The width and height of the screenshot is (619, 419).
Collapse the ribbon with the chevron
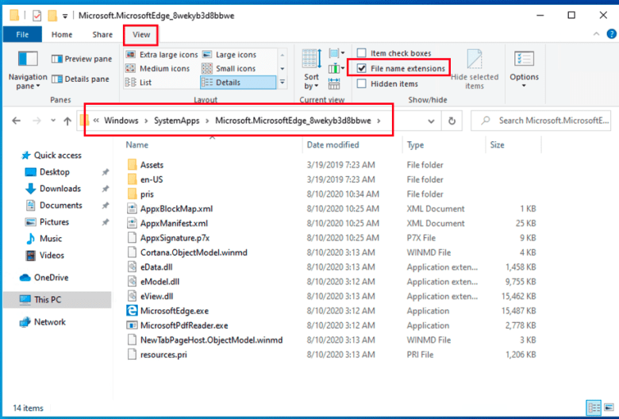(596, 34)
